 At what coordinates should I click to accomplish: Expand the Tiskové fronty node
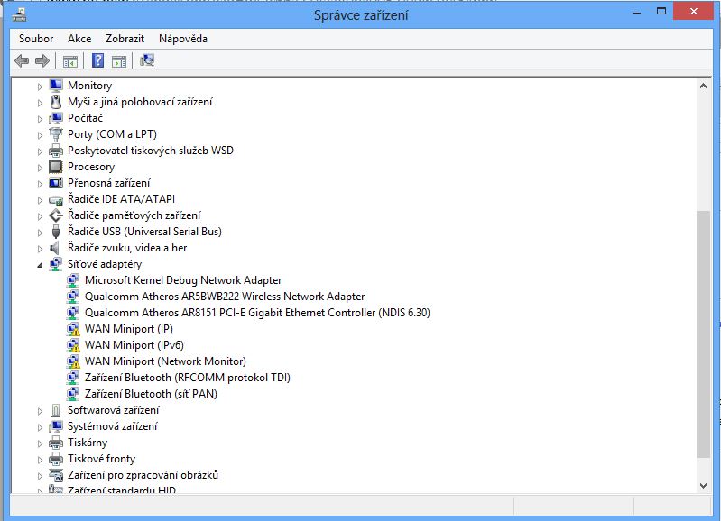[40, 460]
